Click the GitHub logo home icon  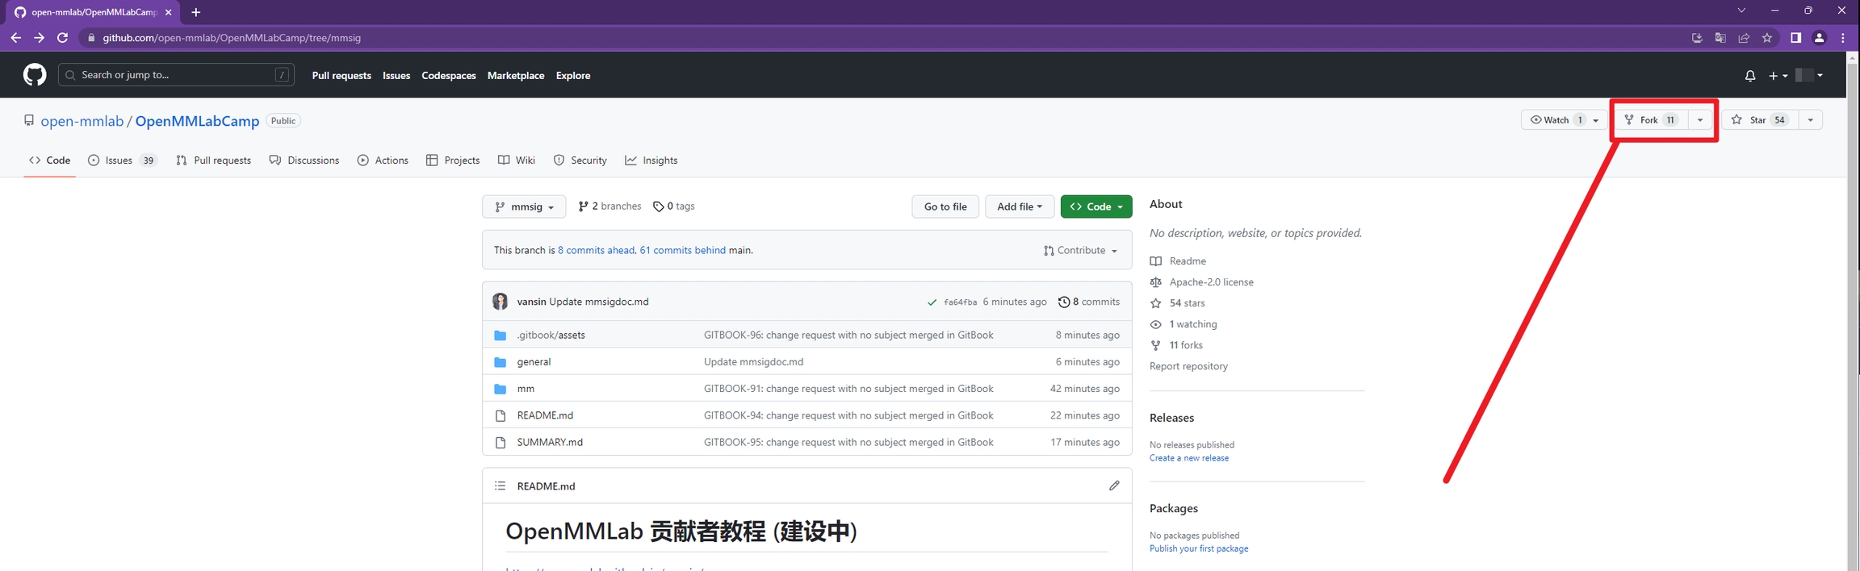pos(35,75)
